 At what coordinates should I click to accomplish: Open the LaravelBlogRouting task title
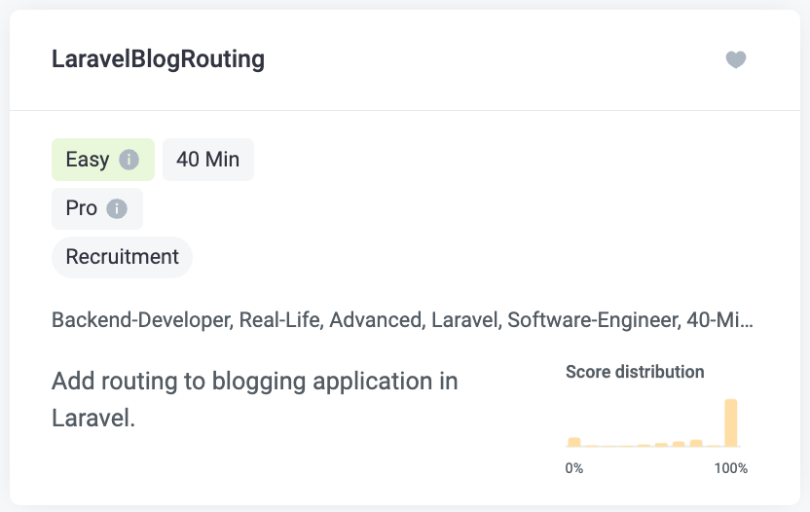pyautogui.click(x=158, y=59)
